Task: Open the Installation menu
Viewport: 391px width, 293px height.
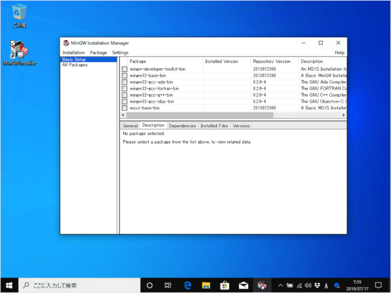Action: tap(73, 52)
